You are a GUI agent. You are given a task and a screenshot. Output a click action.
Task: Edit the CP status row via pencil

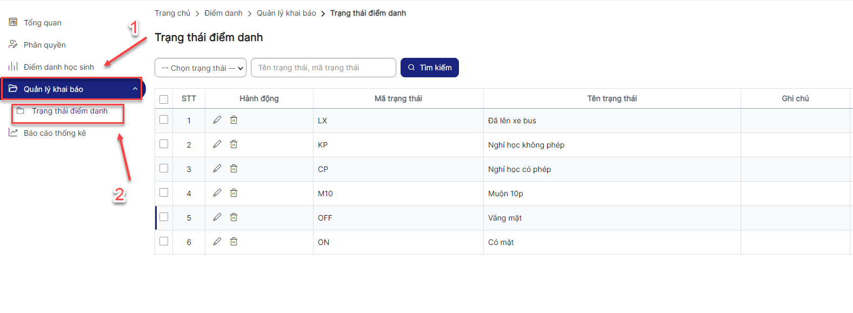(x=217, y=169)
